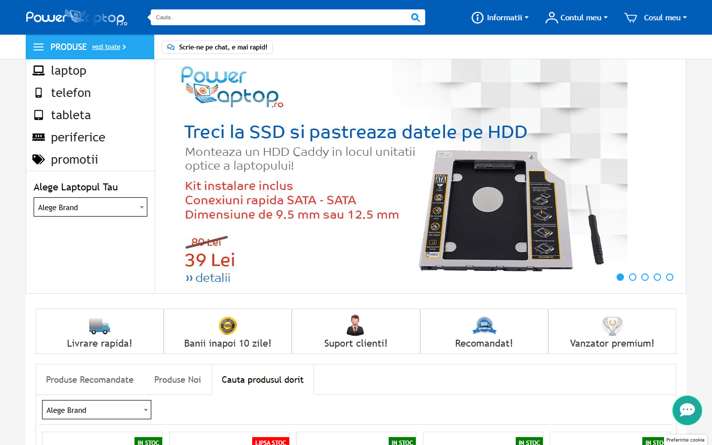Click the PowerLaptop logo in banner

pos(232,87)
